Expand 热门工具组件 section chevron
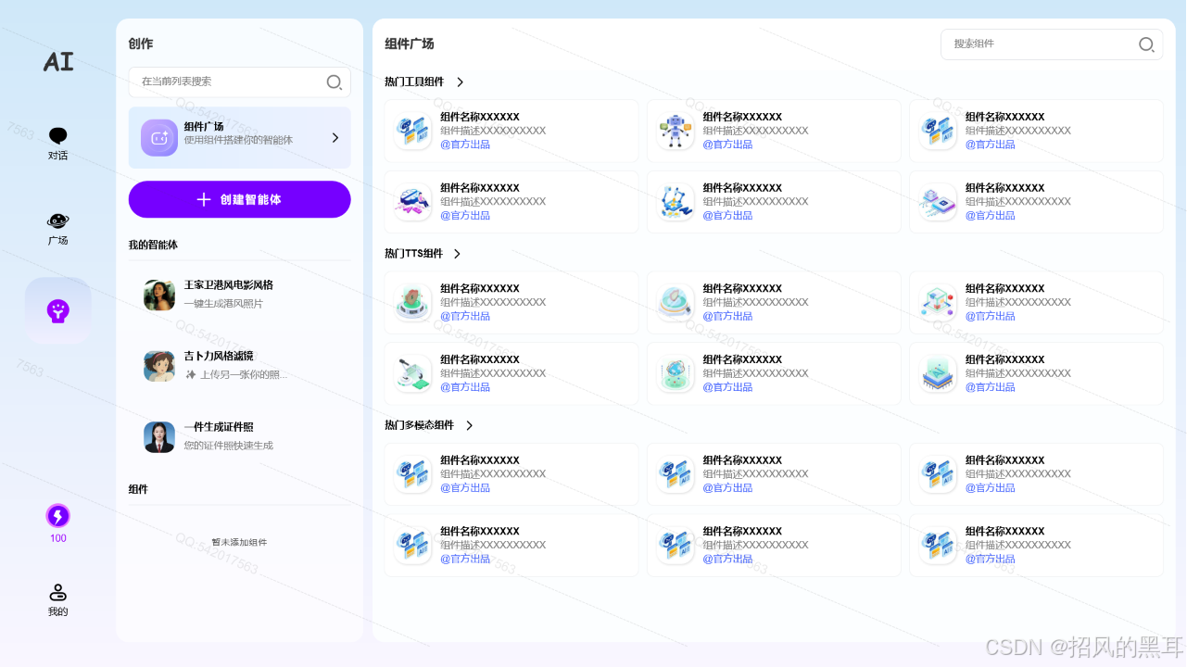The image size is (1187, 667). [461, 82]
